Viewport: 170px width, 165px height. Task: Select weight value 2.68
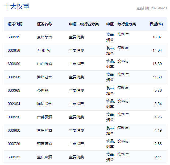(x=158, y=144)
